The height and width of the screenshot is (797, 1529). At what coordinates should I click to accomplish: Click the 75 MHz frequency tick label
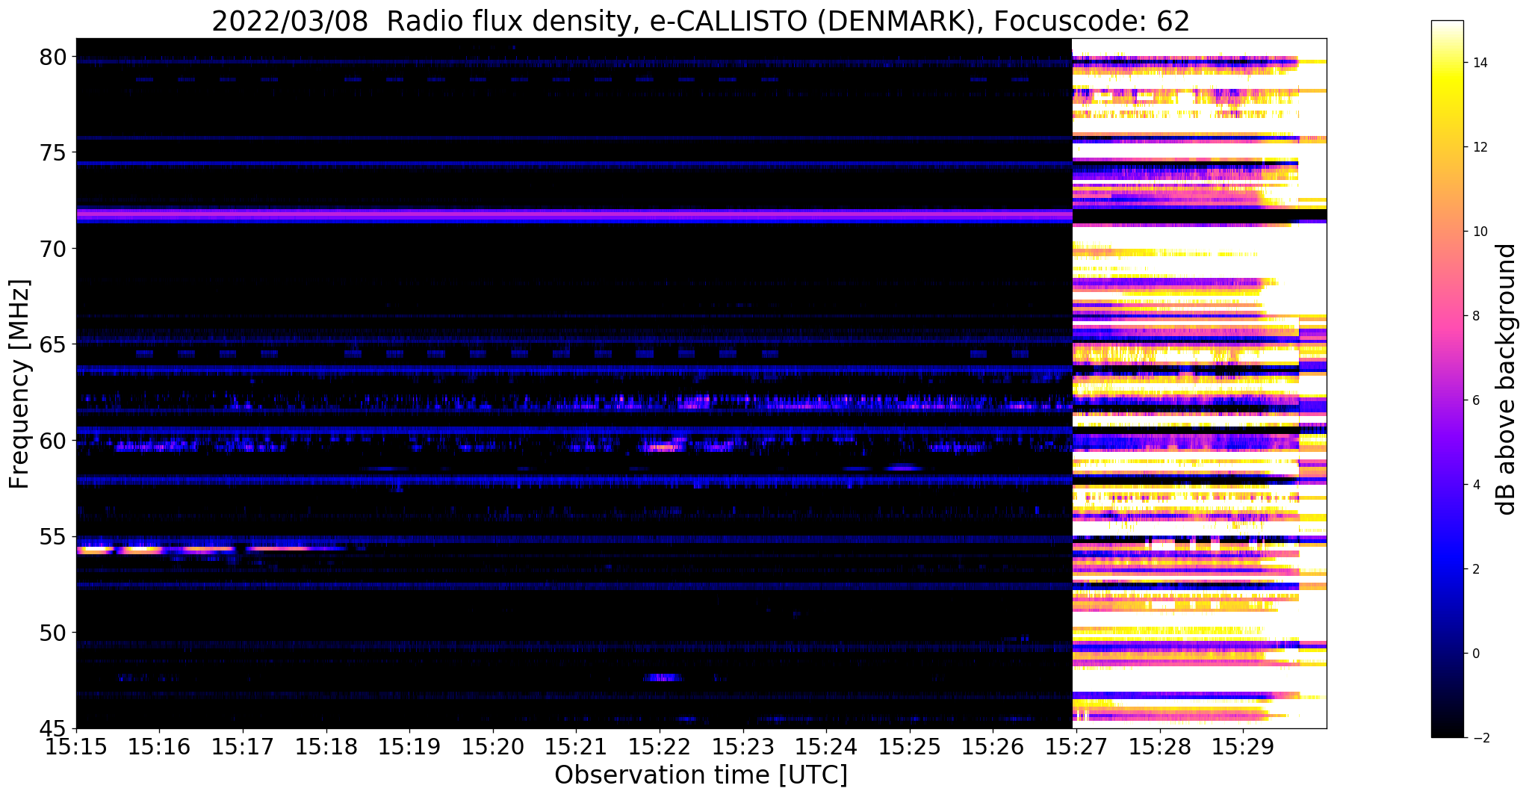pyautogui.click(x=53, y=153)
